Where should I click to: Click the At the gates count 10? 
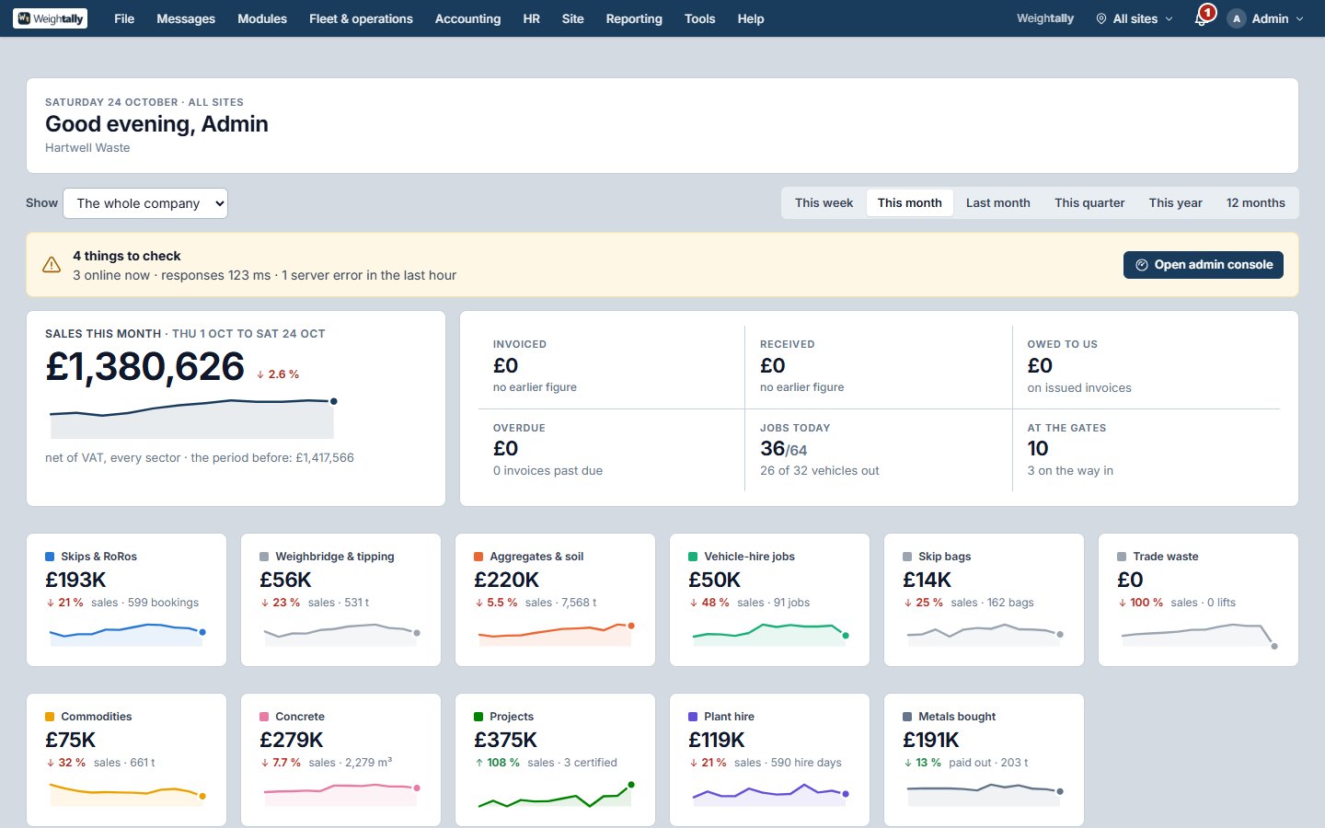click(1038, 449)
